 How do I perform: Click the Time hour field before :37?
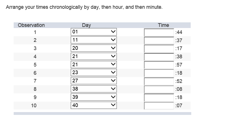coord(159,40)
